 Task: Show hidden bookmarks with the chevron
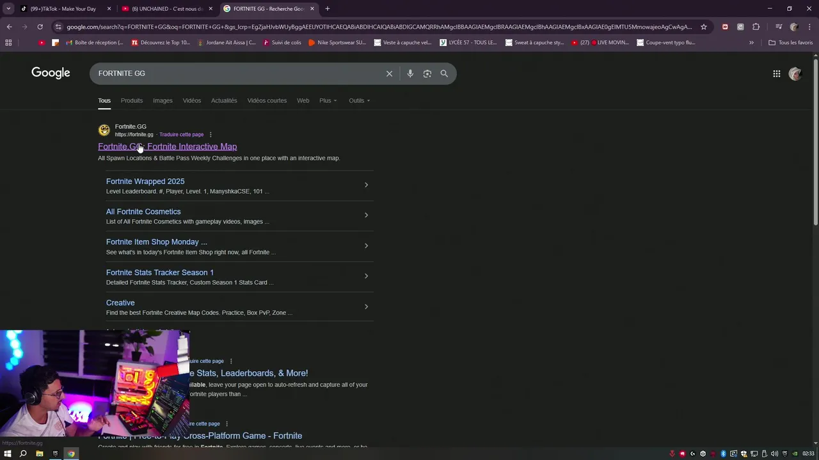point(751,43)
